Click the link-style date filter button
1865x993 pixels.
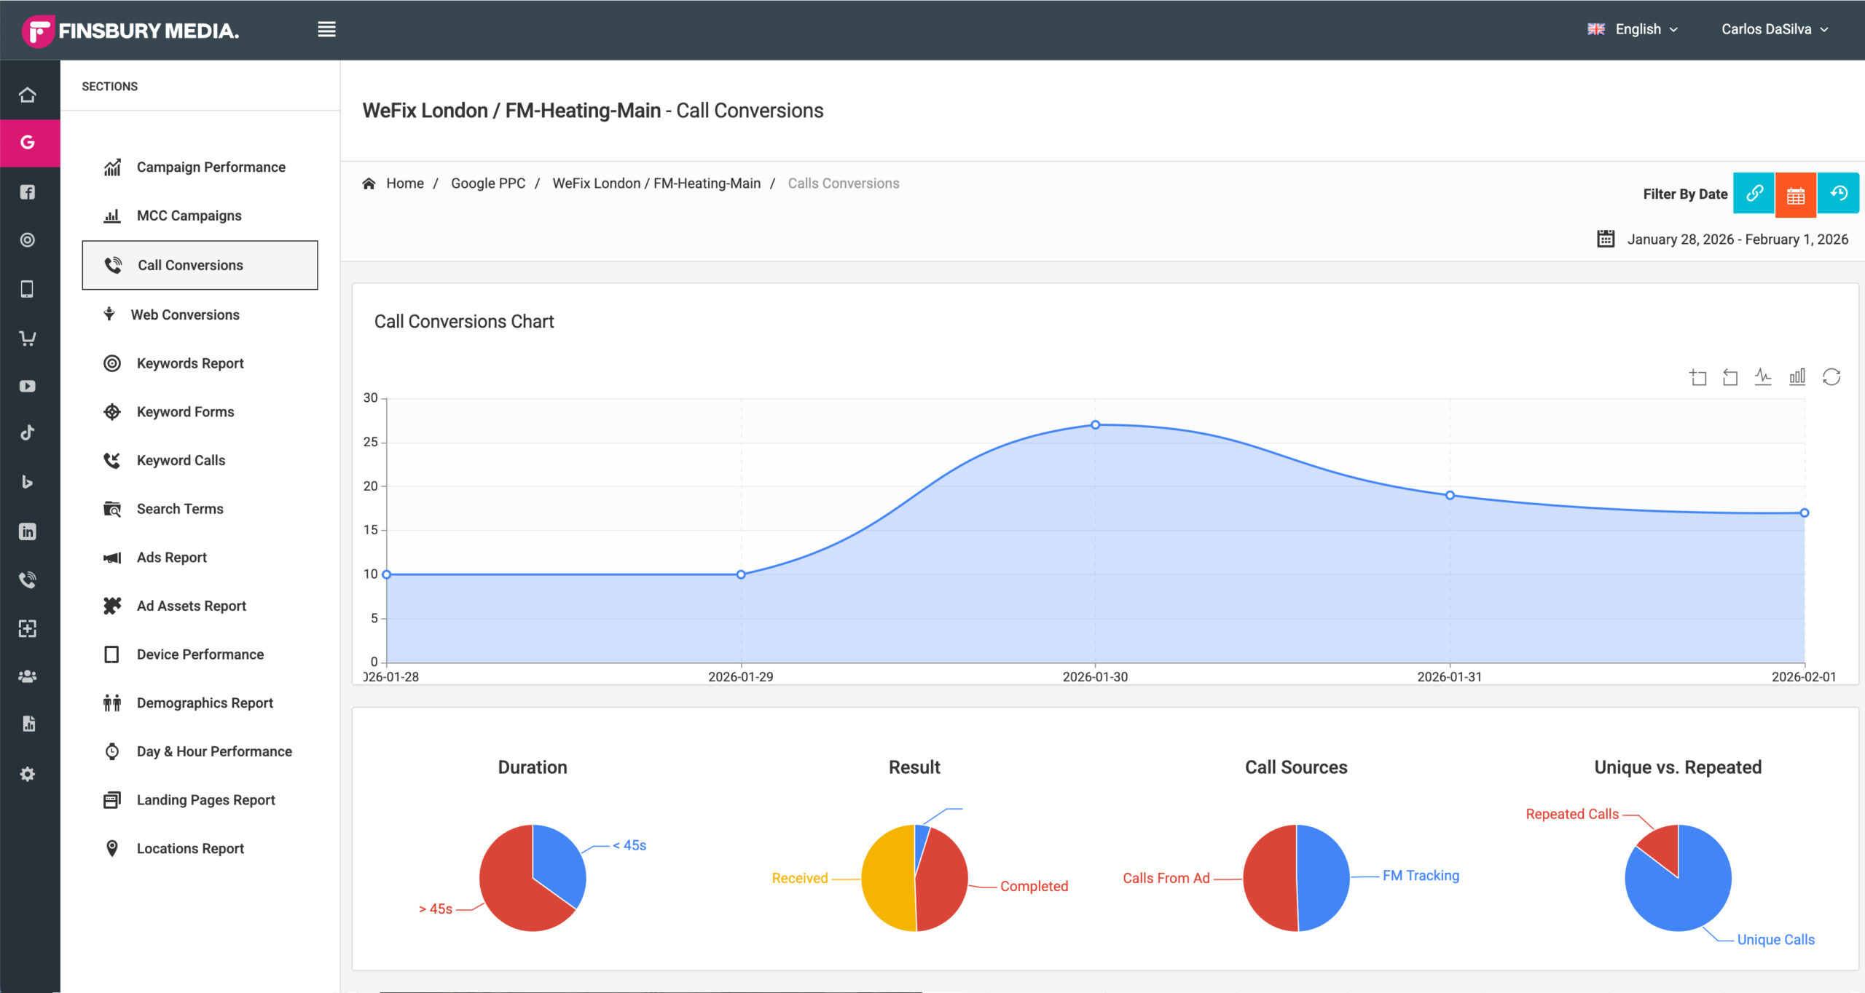1754,194
